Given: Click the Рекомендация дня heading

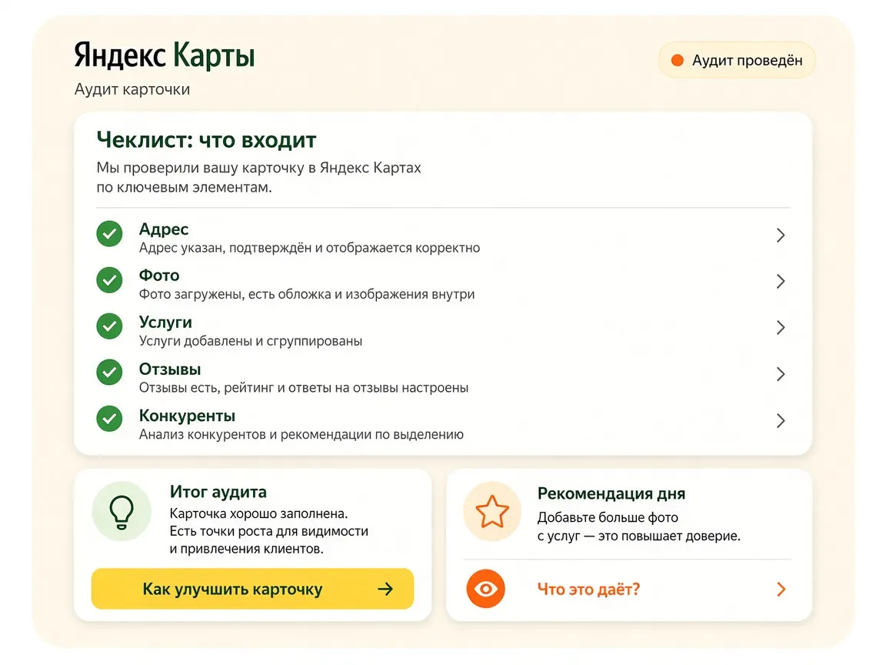Looking at the screenshot, I should point(611,493).
